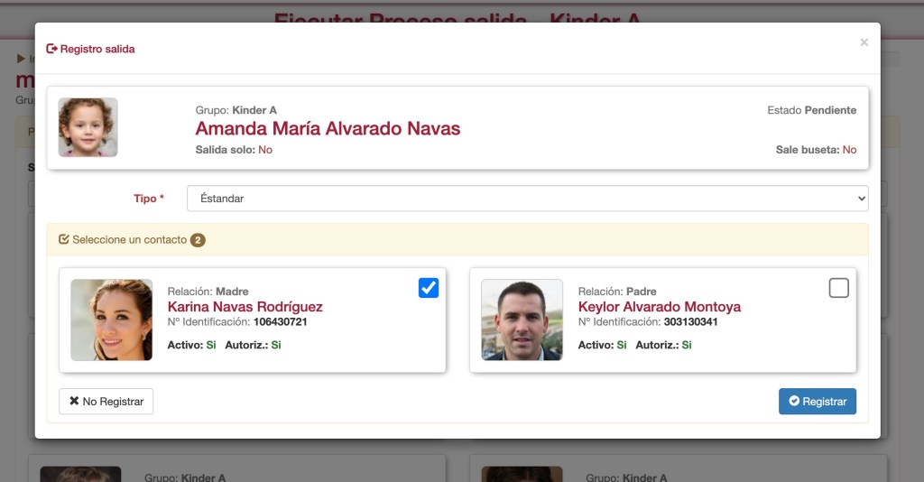Click Keylor Alvarado Montoya's photo

click(522, 320)
